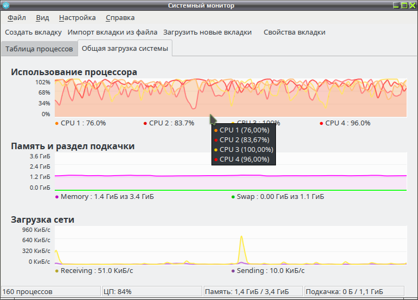
Task: Click the 640 КиБ/с network axis label
Action: click(x=36, y=240)
